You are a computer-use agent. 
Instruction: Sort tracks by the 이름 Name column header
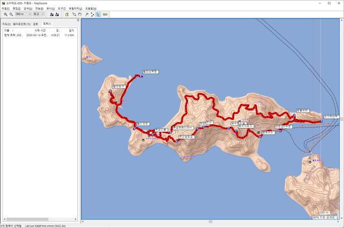13,31
